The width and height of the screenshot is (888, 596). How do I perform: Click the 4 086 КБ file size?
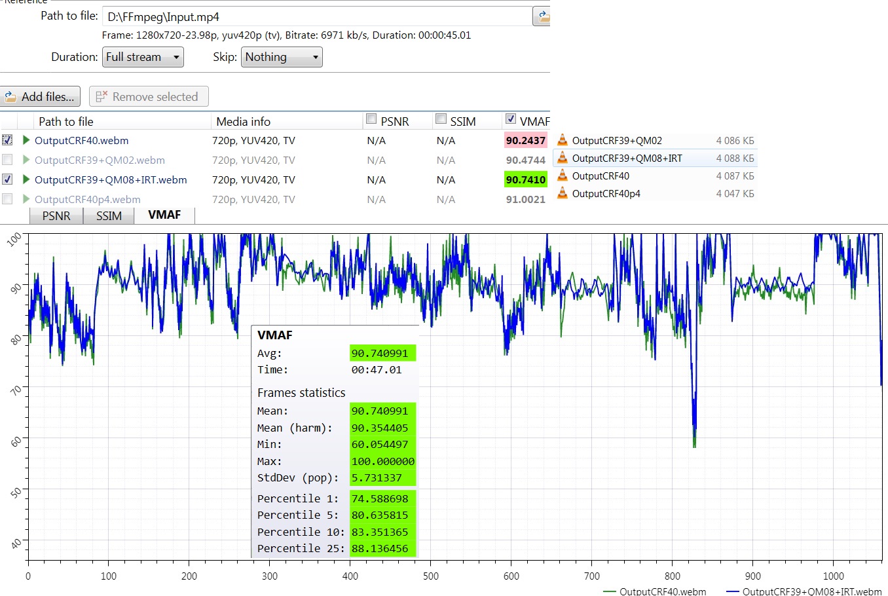(735, 140)
